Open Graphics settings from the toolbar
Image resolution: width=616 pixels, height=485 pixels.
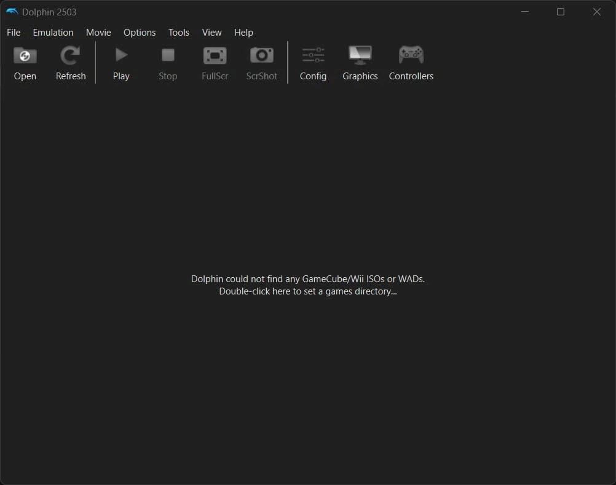point(360,56)
